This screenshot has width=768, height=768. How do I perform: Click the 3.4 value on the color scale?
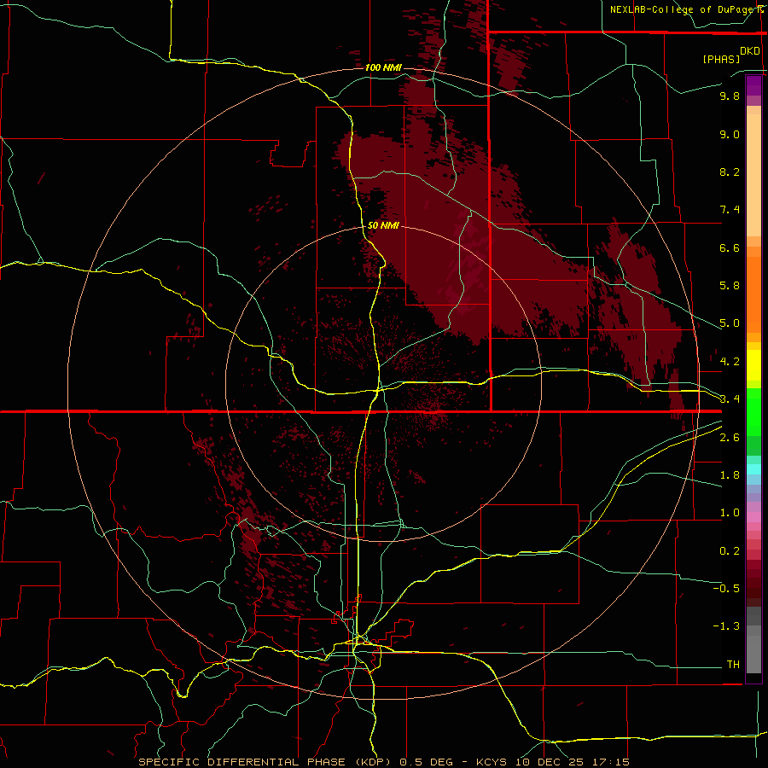(730, 399)
